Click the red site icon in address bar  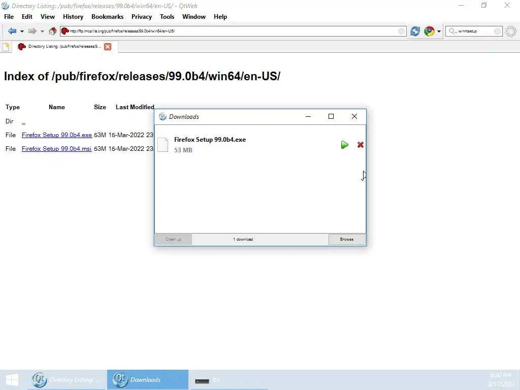coord(64,31)
